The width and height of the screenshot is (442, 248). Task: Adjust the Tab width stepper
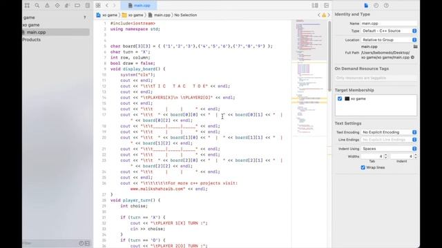(385, 156)
